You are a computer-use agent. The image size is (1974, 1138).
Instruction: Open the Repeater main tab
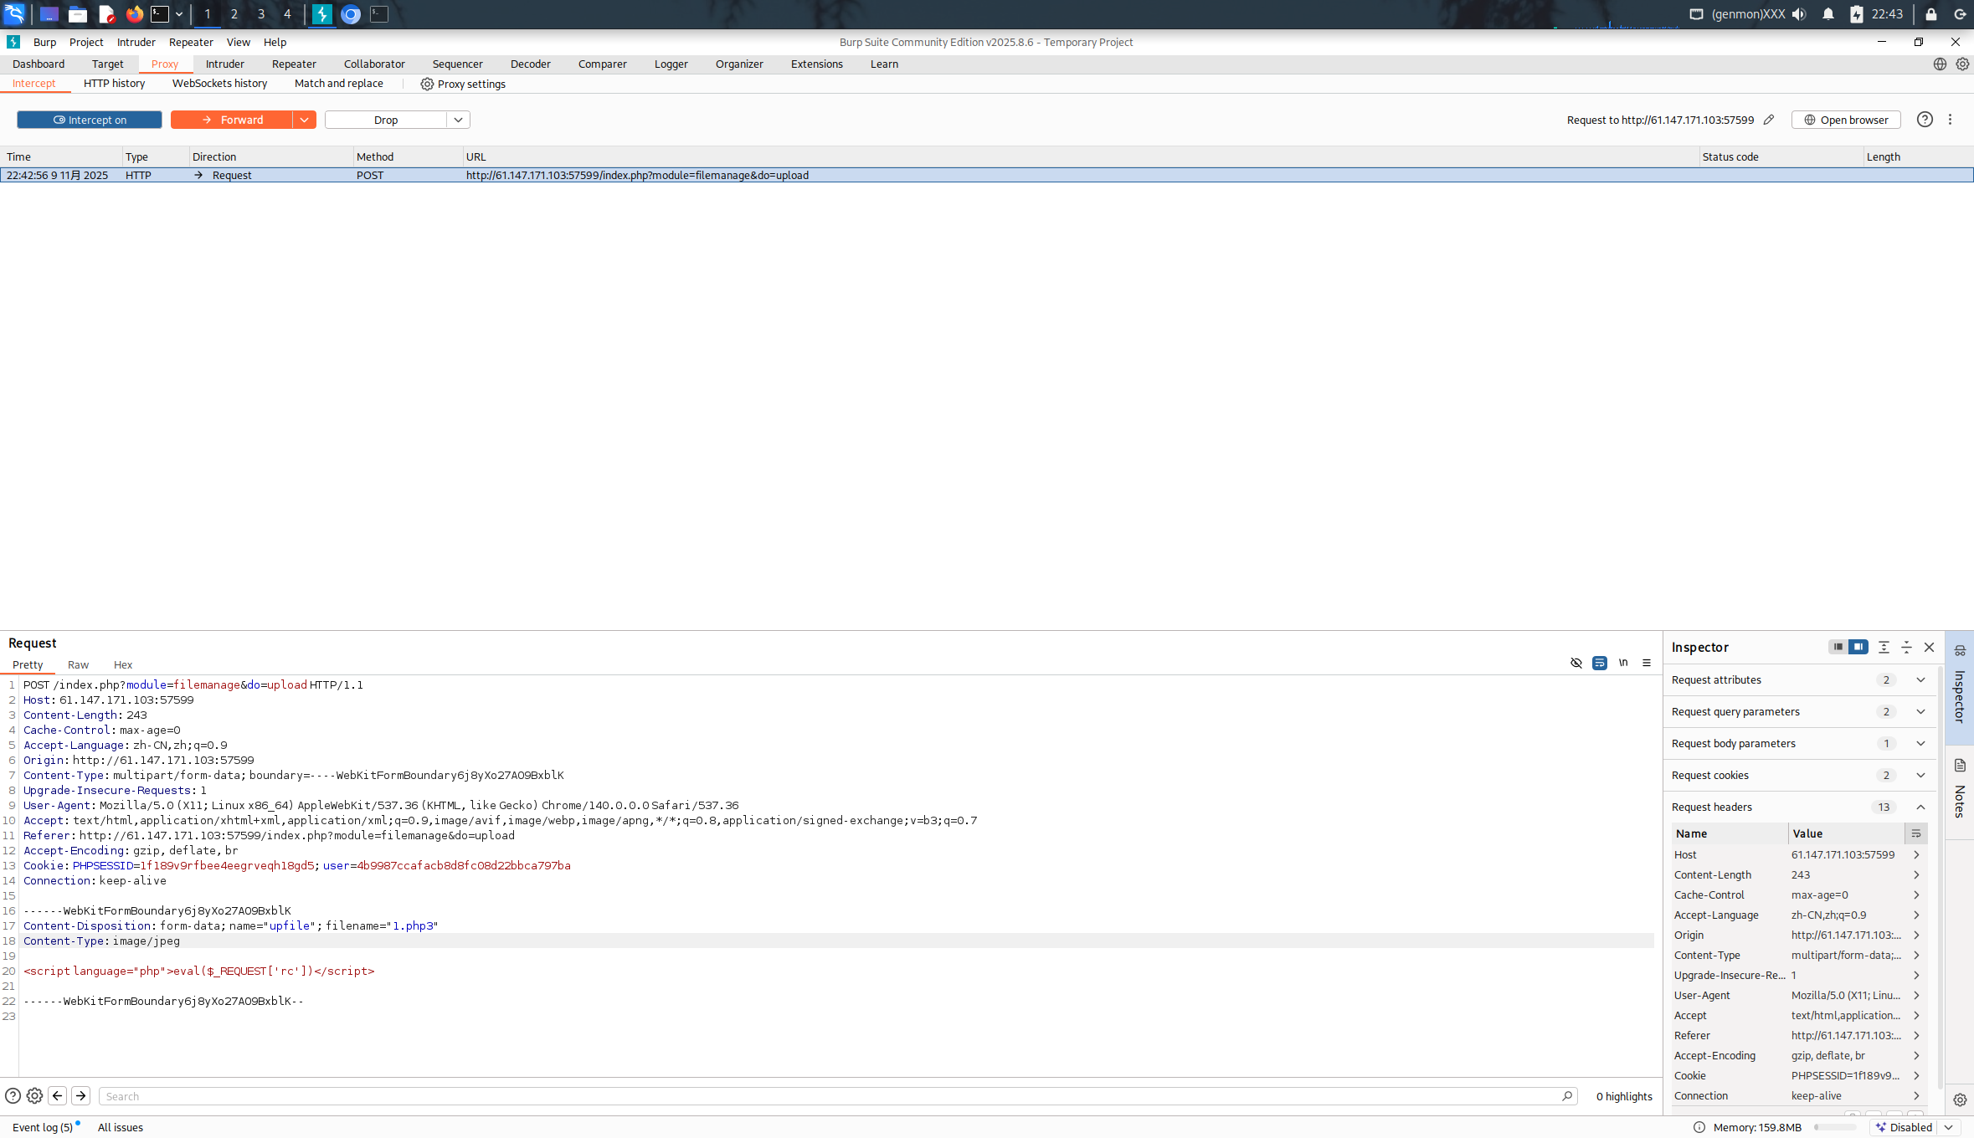coord(294,64)
